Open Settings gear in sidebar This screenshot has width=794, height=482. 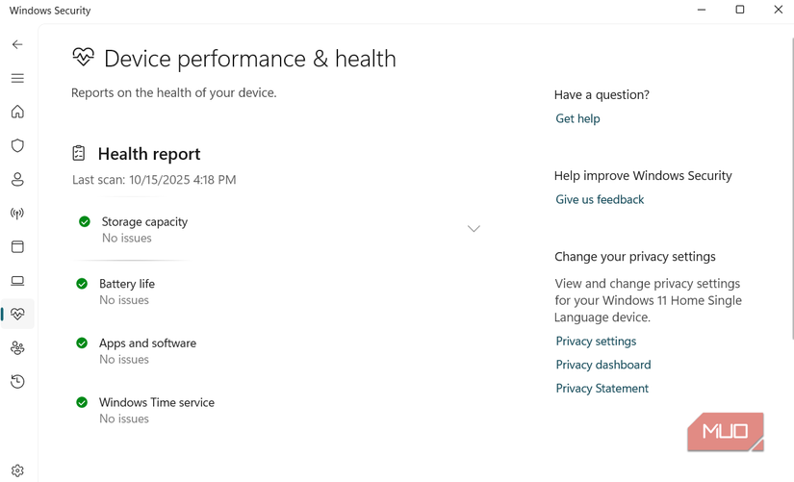[x=17, y=470]
